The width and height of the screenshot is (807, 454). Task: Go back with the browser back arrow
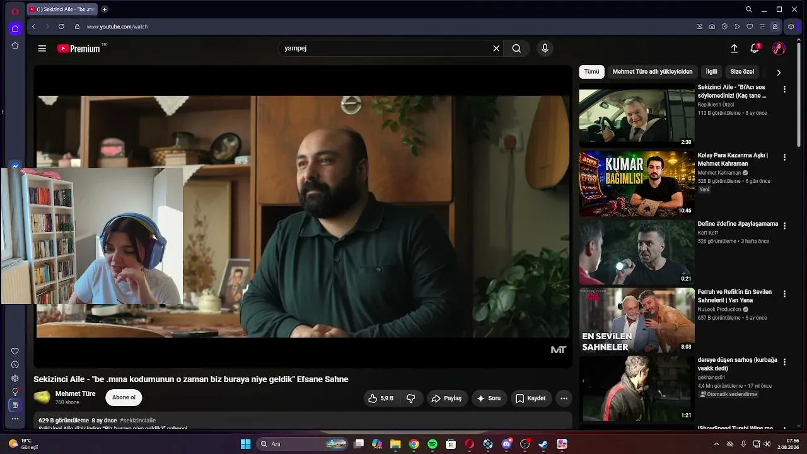click(33, 26)
